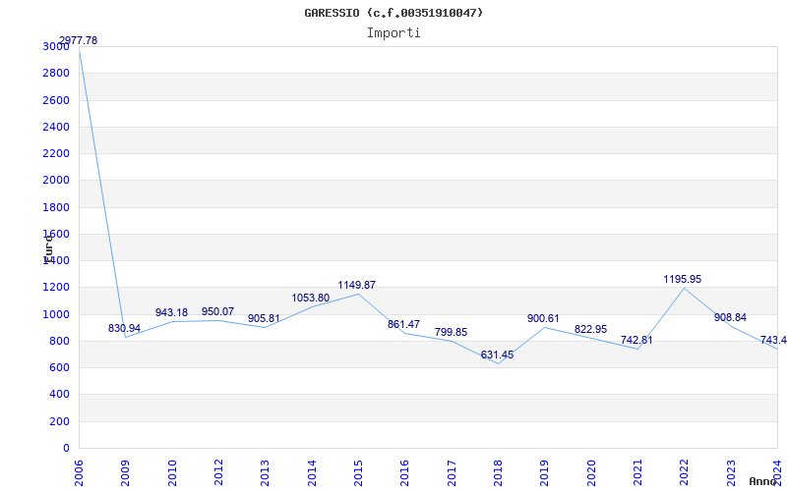Click the Anno x-axis label
The height and width of the screenshot is (491, 787).
coord(763,481)
